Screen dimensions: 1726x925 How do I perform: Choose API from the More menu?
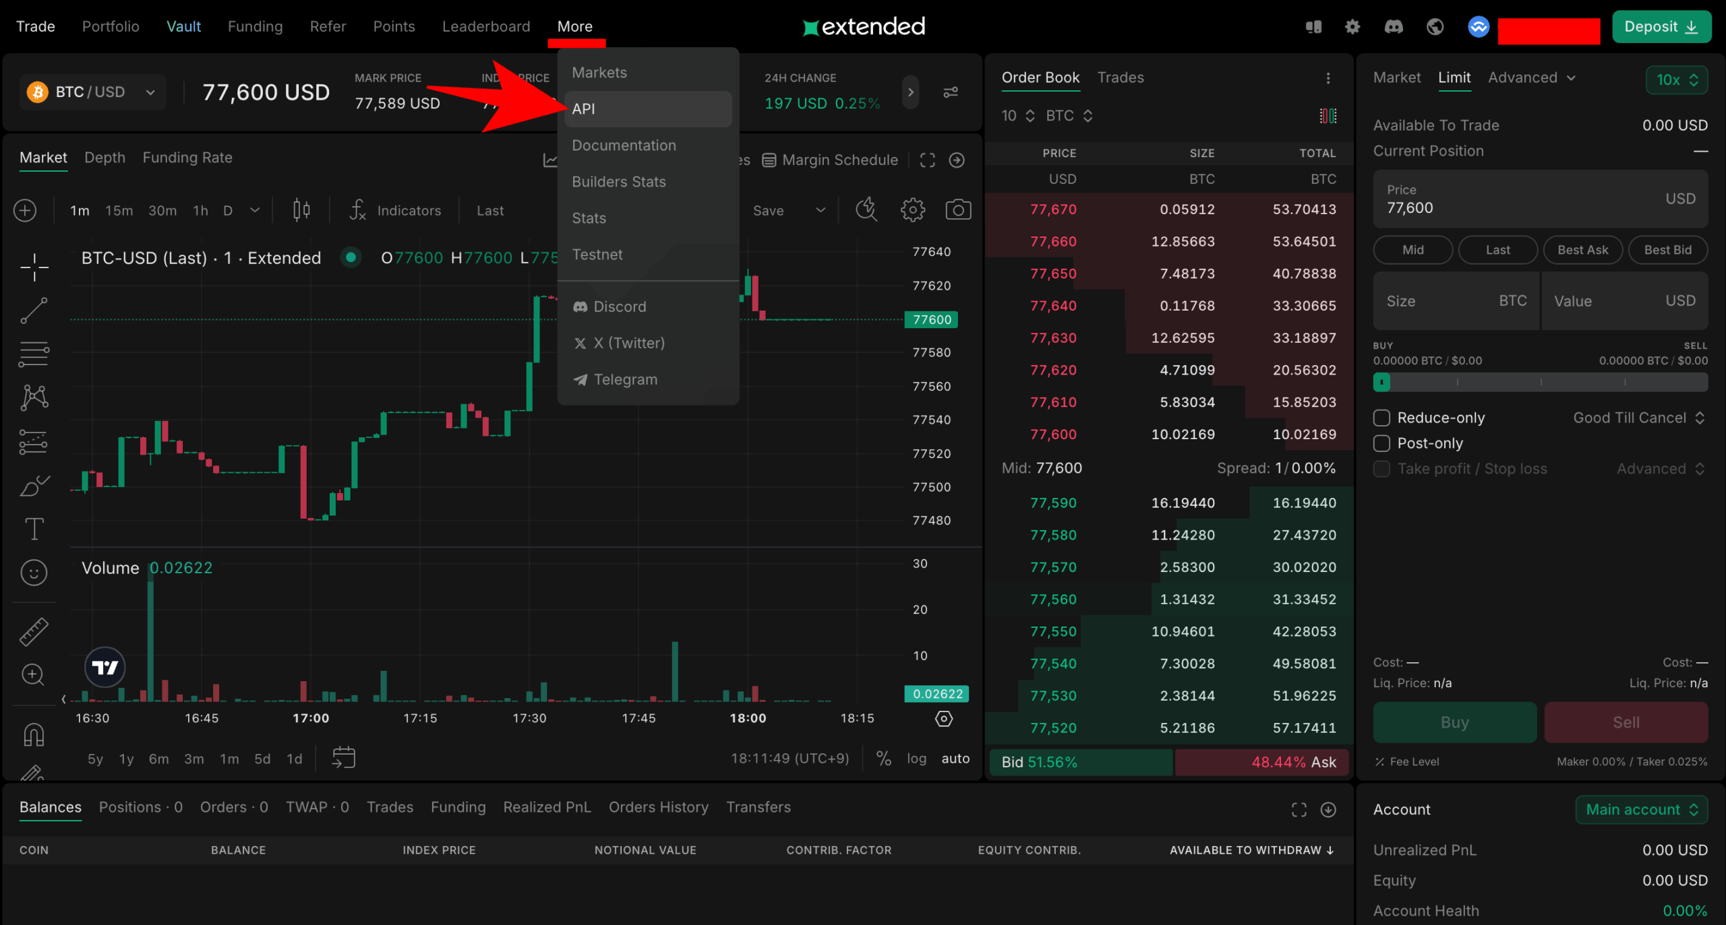(648, 109)
